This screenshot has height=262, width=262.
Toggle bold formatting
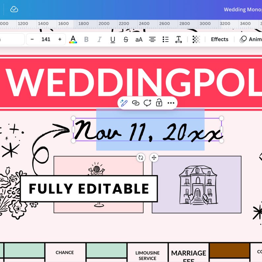86,40
